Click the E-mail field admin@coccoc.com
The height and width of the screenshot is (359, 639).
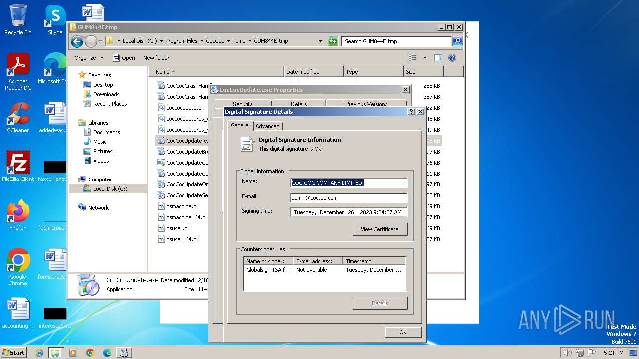[348, 198]
